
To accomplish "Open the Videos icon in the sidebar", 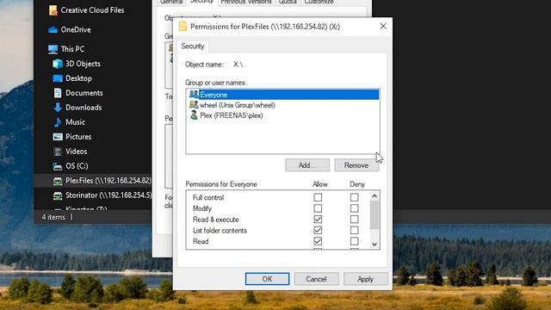I will coord(58,152).
